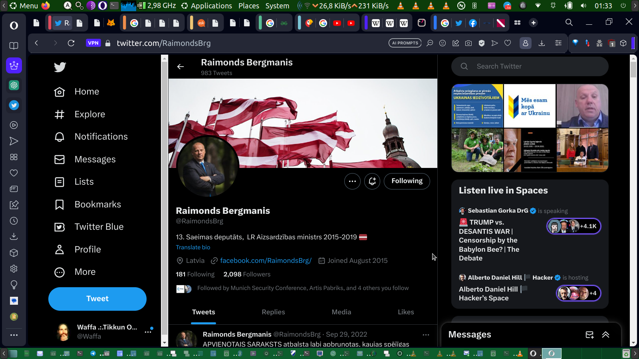The image size is (639, 359).
Task: Toggle the Following button for Raimonds
Action: tap(407, 181)
